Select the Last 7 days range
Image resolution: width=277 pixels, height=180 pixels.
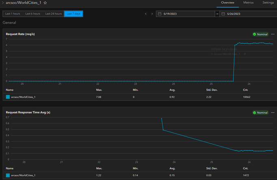click(x=74, y=14)
